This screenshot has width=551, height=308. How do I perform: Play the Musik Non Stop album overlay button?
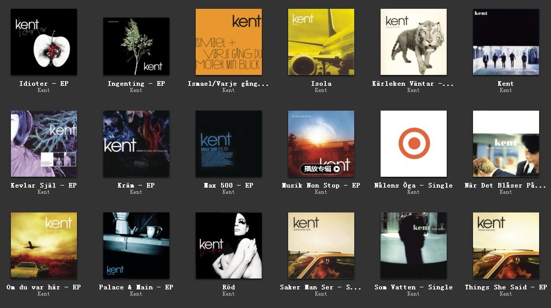coord(321,169)
